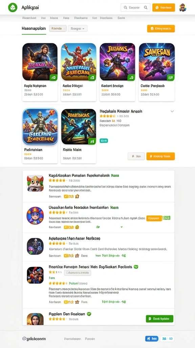Click the green badge on the first game thumbnail
The image size is (195, 348).
(x=53, y=77)
